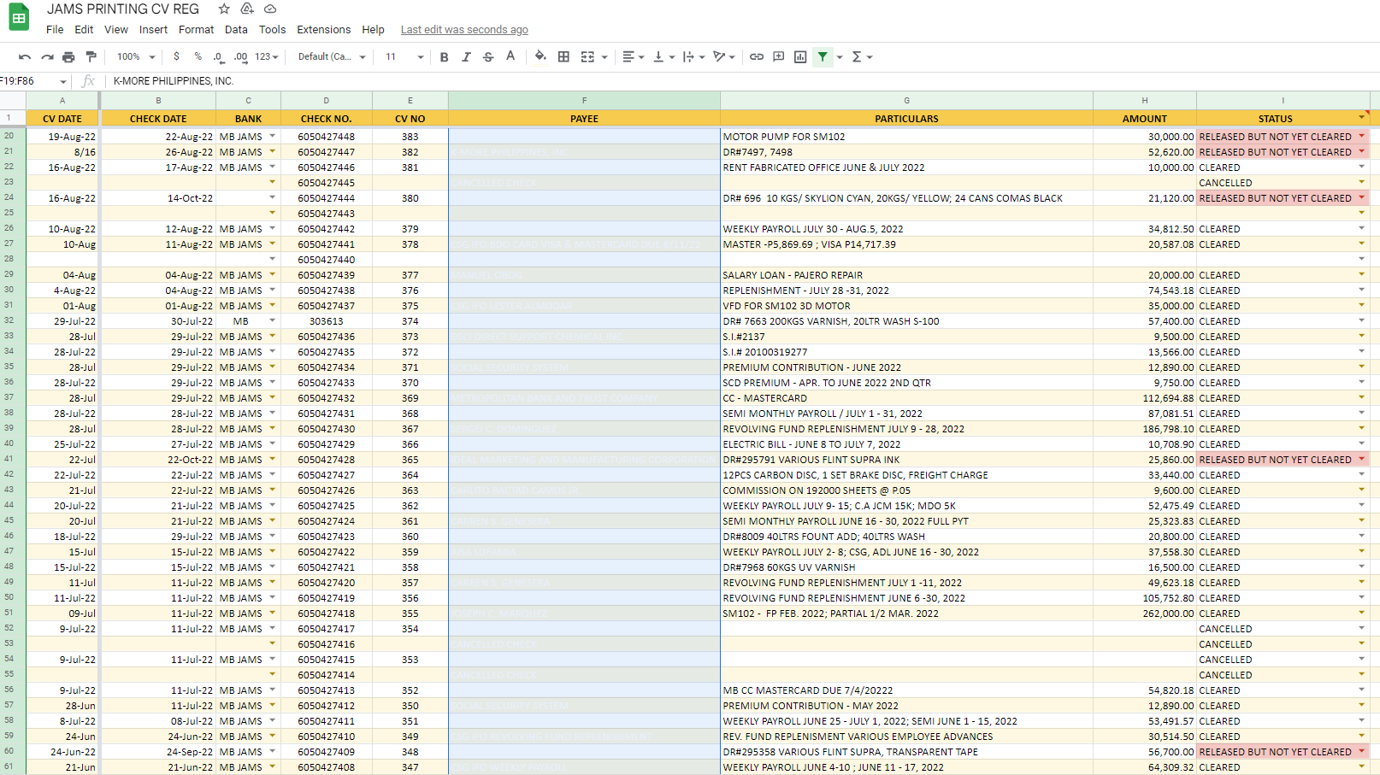Star the JAMS PRINTING CV REG document
The image size is (1380, 775).
tap(224, 9)
